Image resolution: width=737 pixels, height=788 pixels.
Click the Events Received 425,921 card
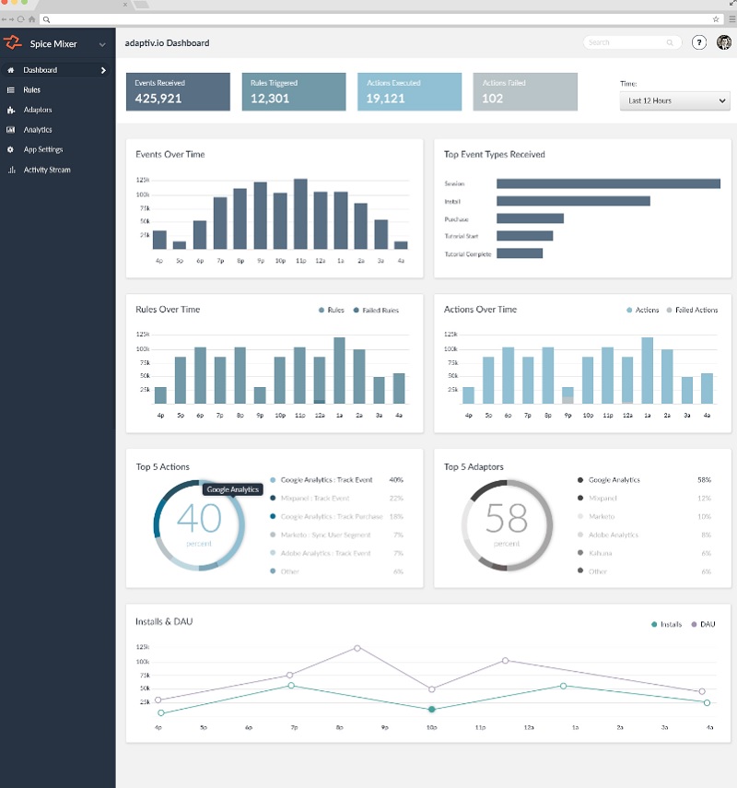pyautogui.click(x=178, y=91)
